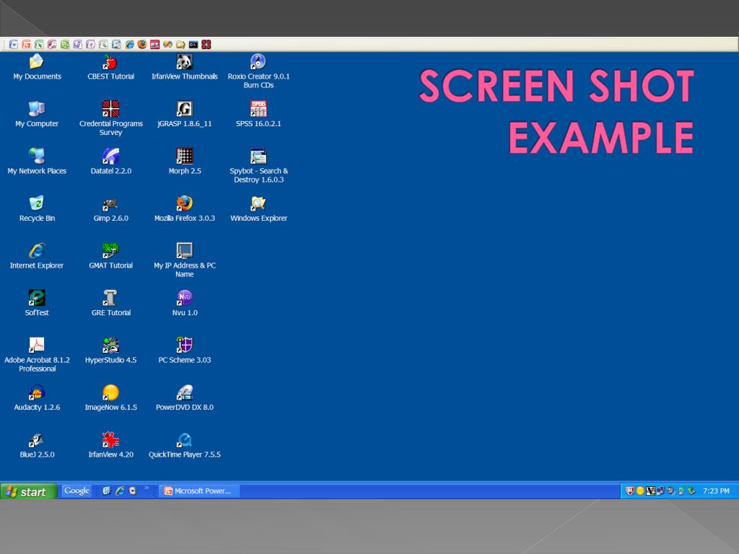This screenshot has width=739, height=554.
Task: Open Firefox from the top shortcut bar
Action: tap(142, 44)
